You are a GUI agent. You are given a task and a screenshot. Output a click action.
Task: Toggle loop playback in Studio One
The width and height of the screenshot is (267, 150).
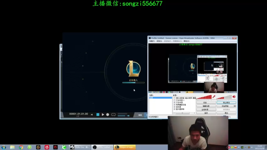click(x=113, y=115)
